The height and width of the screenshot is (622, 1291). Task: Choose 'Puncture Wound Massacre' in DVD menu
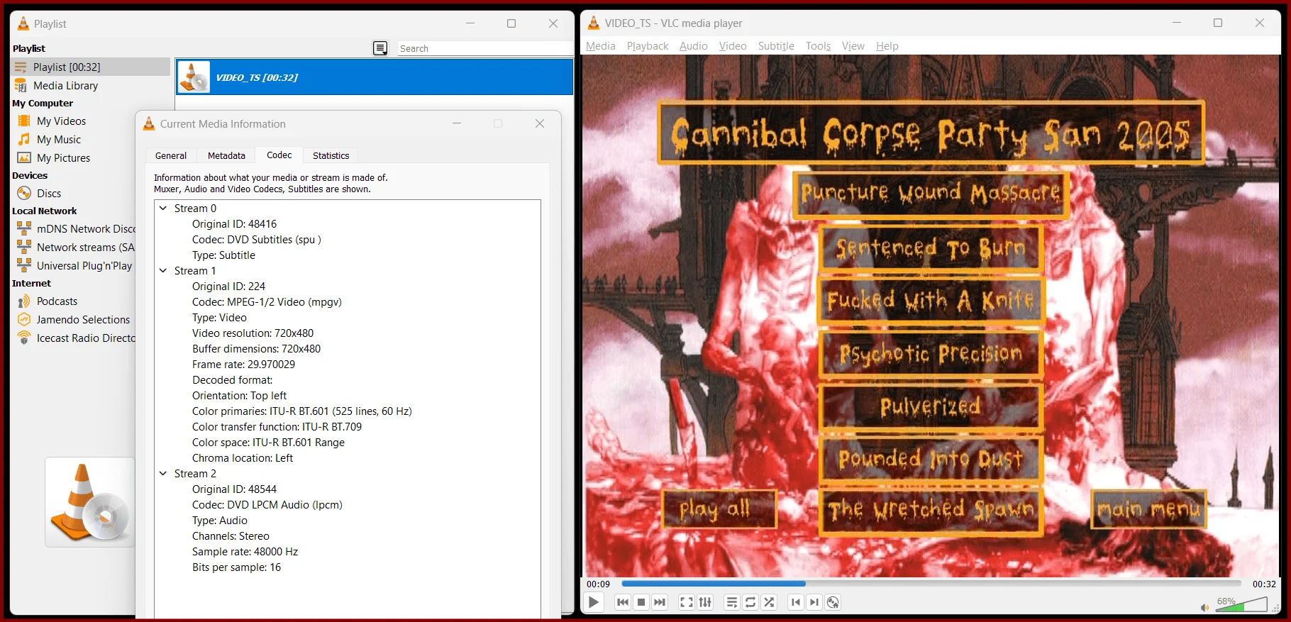tap(931, 194)
